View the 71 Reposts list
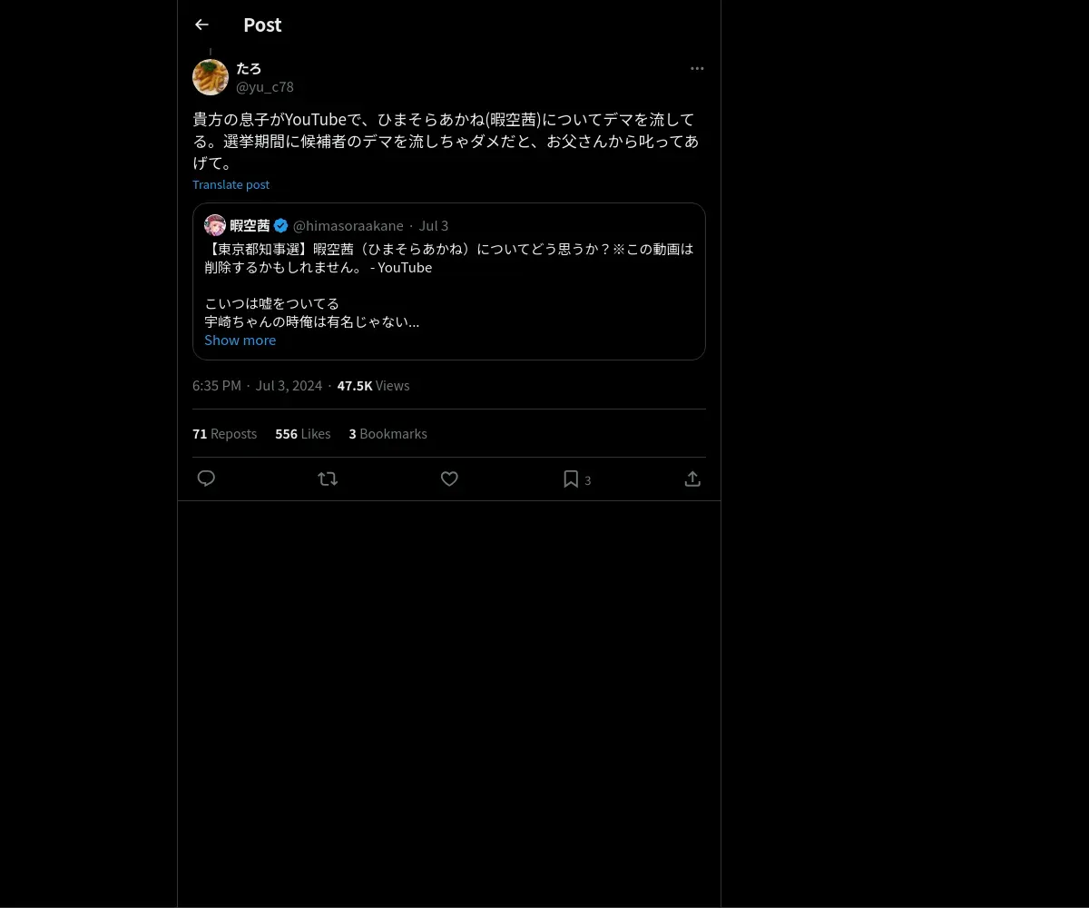Image resolution: width=1089 pixels, height=908 pixels. [x=224, y=434]
